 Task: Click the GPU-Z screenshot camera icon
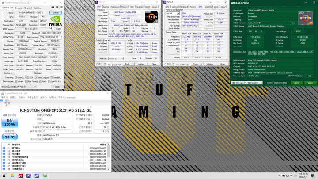[x=53, y=7]
